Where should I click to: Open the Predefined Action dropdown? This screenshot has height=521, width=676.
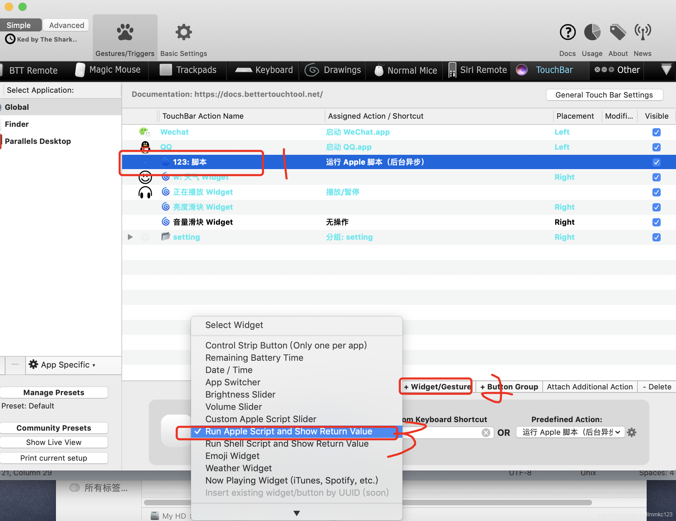coord(570,432)
